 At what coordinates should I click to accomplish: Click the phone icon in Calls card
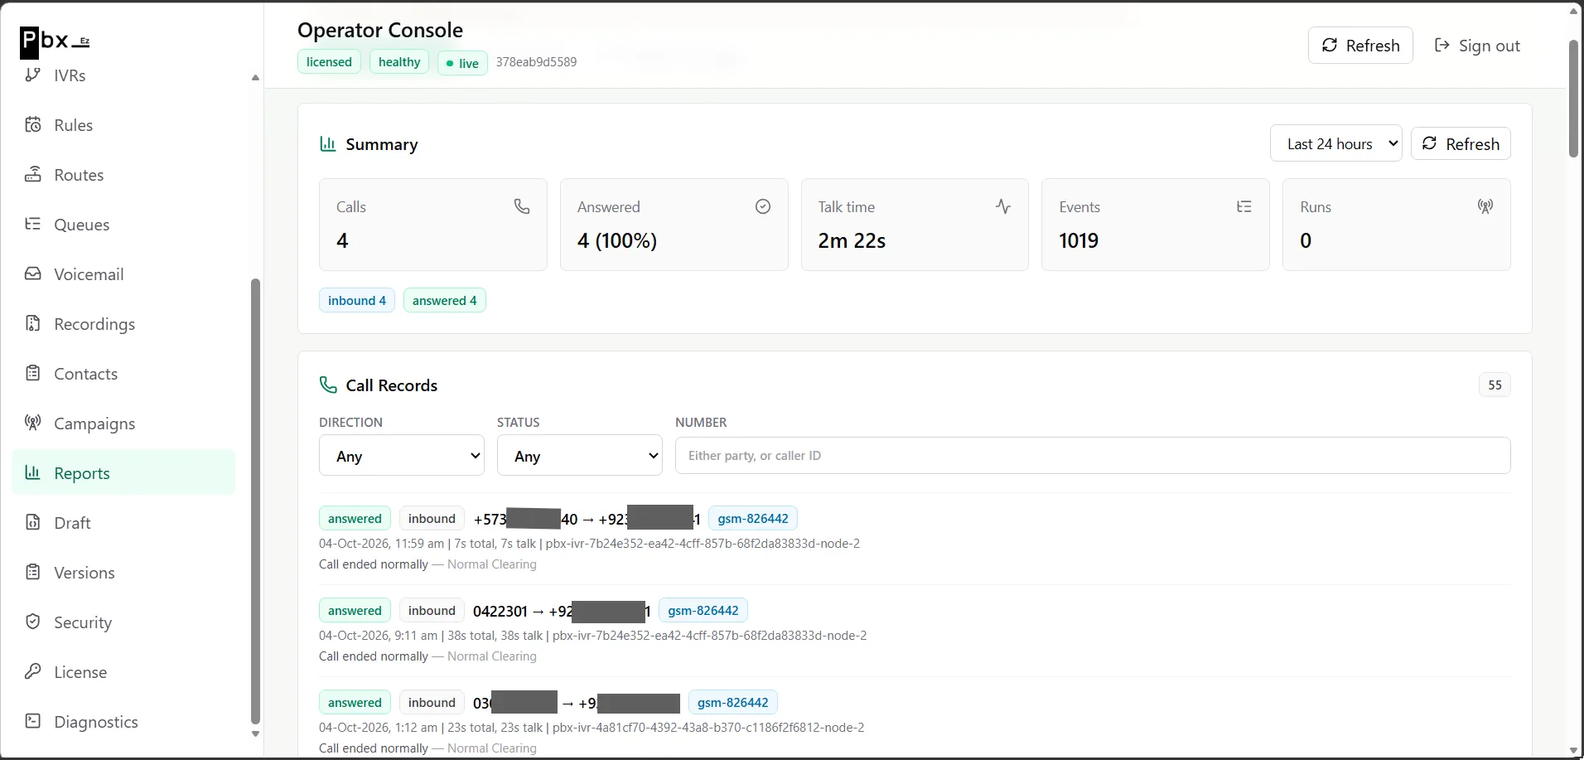click(522, 206)
